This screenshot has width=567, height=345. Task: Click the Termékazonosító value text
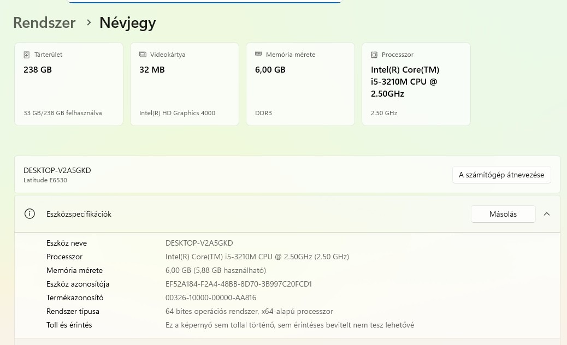[x=211, y=298]
